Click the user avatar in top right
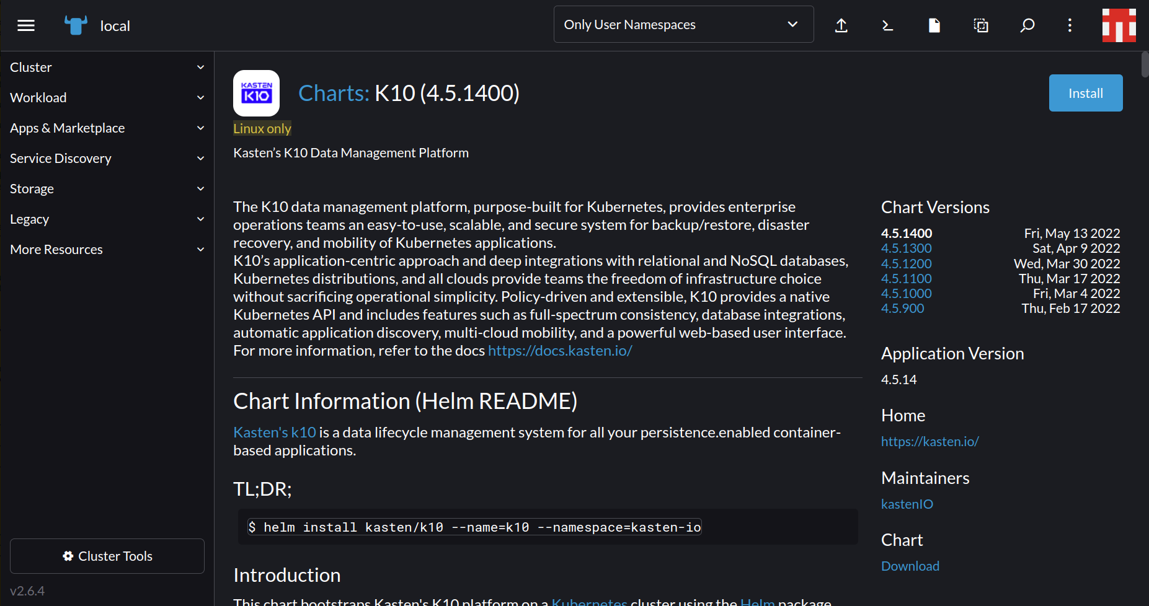 click(1119, 25)
